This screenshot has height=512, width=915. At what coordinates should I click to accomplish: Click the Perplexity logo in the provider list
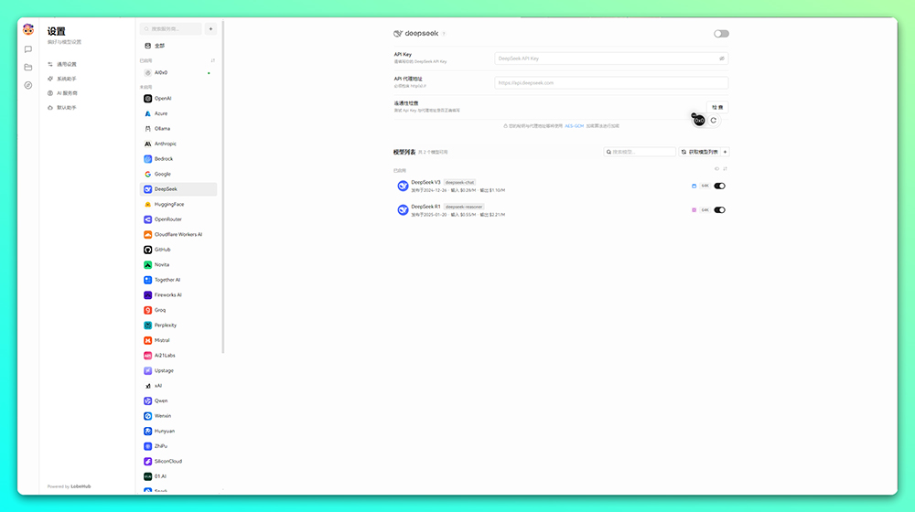click(x=147, y=325)
